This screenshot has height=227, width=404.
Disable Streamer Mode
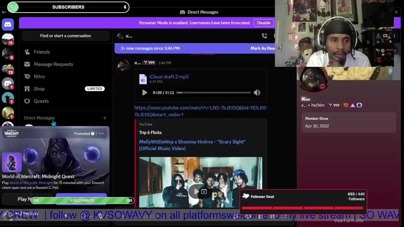[264, 23]
